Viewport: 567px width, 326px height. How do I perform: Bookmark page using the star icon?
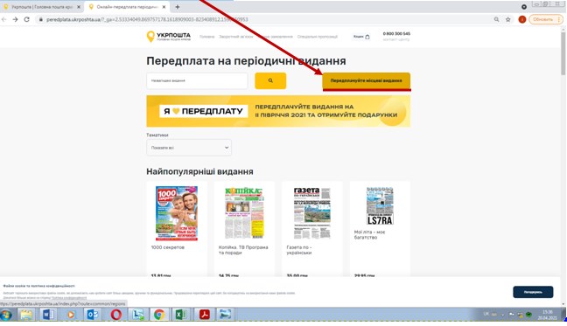click(508, 19)
